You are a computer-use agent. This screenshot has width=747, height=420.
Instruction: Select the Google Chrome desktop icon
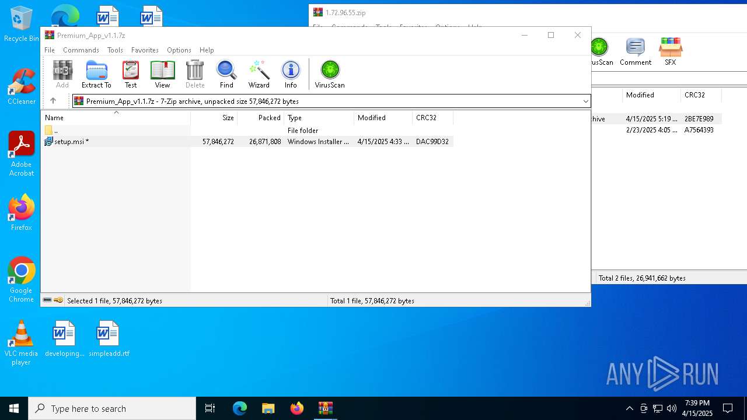coord(21,280)
